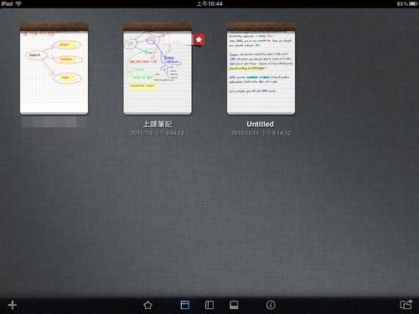The height and width of the screenshot is (314, 419).
Task: Tap the Wi-Fi icon in status bar
Action: 18,3
